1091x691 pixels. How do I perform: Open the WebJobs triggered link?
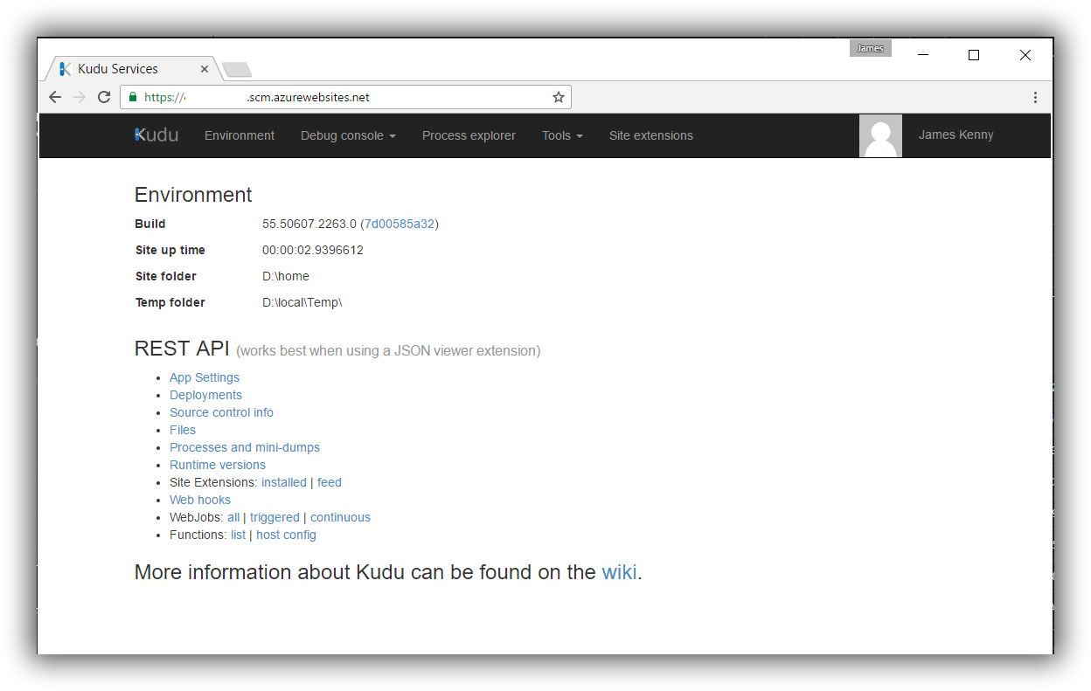click(x=274, y=517)
